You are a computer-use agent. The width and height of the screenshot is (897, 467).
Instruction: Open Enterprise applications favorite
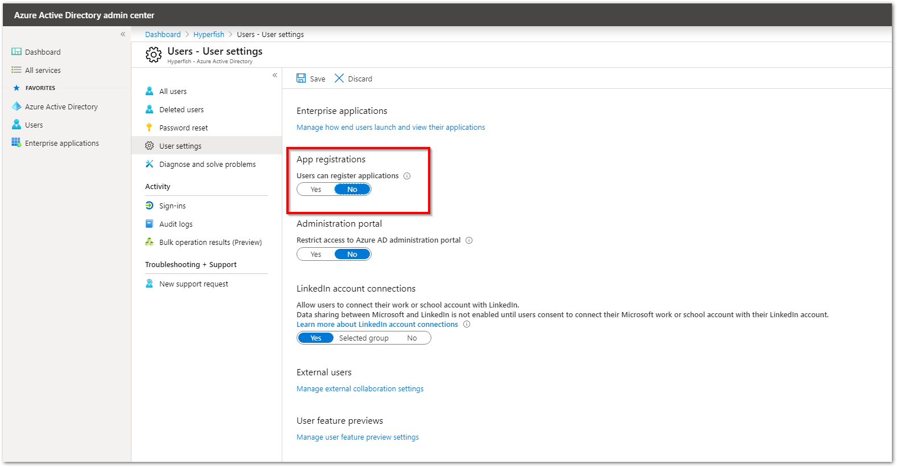click(x=62, y=143)
